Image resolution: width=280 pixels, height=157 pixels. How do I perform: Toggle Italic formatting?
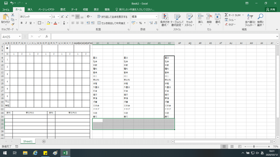(26, 23)
